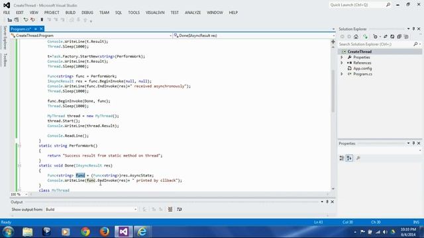Click Solution Explorer Collapse All icon

[x=399, y=37]
